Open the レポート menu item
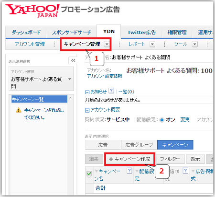 tap(137, 44)
